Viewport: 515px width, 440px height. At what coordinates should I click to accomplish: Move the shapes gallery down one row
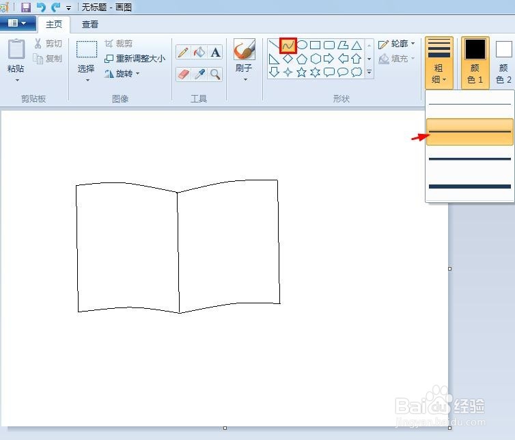(x=369, y=59)
